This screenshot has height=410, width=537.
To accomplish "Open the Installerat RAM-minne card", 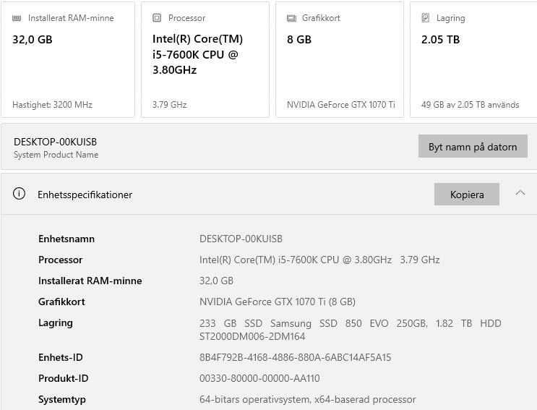I will click(x=68, y=59).
